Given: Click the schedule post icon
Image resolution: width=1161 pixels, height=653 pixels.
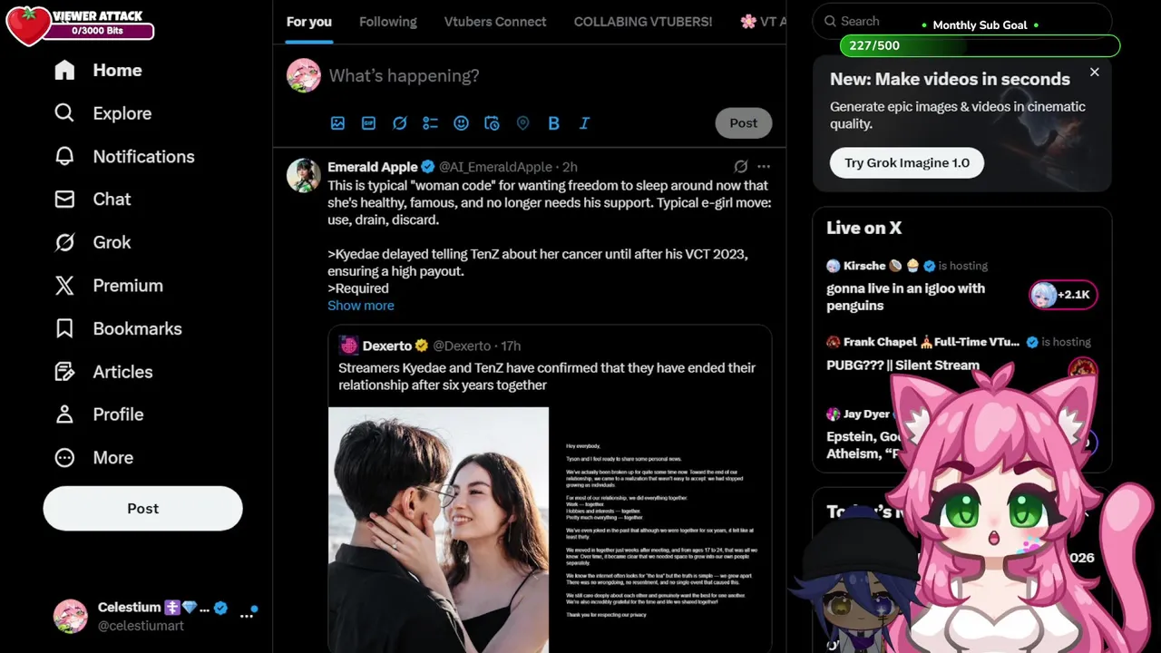Looking at the screenshot, I should (x=492, y=123).
